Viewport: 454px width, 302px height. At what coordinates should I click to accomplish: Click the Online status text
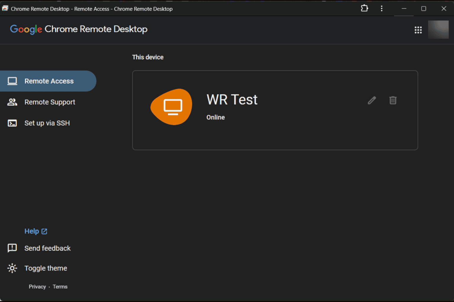[x=215, y=117]
